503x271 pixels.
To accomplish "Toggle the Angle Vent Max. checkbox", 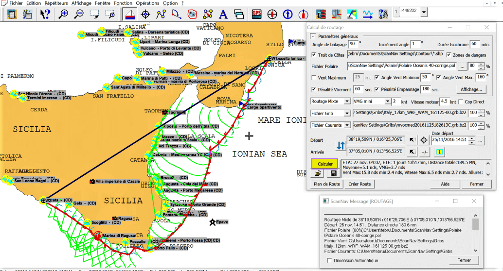I will [438, 78].
